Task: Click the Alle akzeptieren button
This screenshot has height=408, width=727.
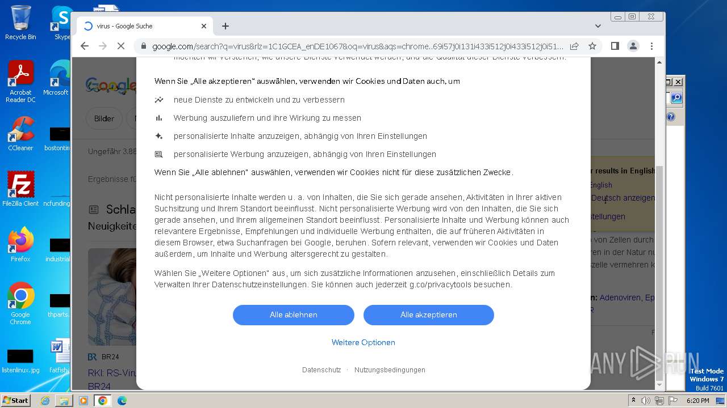Action: (x=429, y=315)
